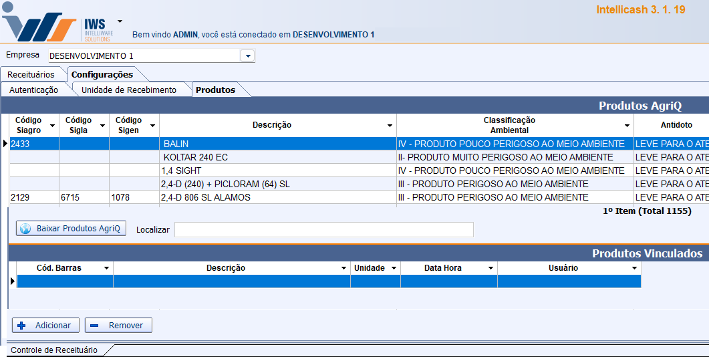Click the plus icon on Adicionar
Image resolution: width=709 pixels, height=357 pixels.
(x=21, y=326)
